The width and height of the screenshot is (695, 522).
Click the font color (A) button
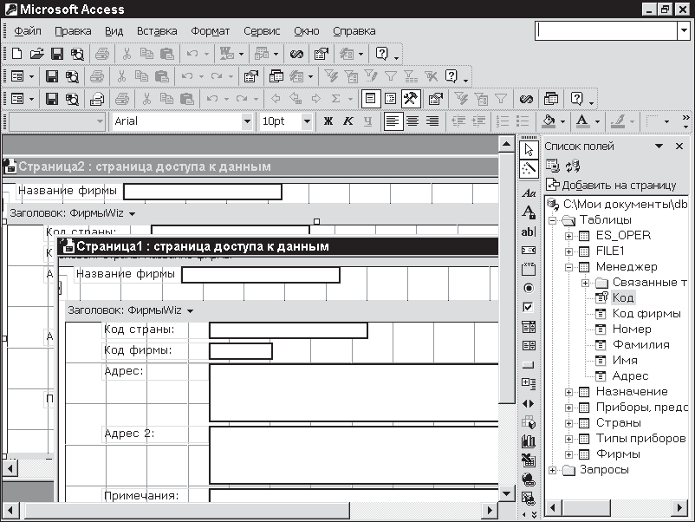point(582,121)
